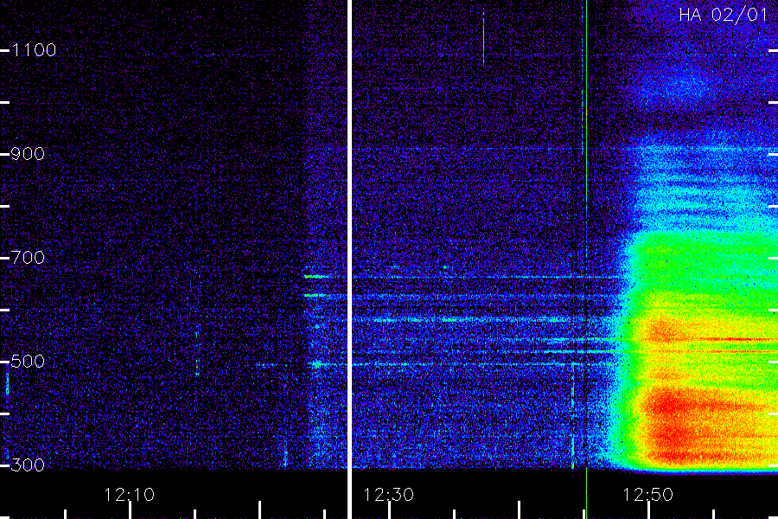Click the 12:50 time axis label

(x=648, y=495)
